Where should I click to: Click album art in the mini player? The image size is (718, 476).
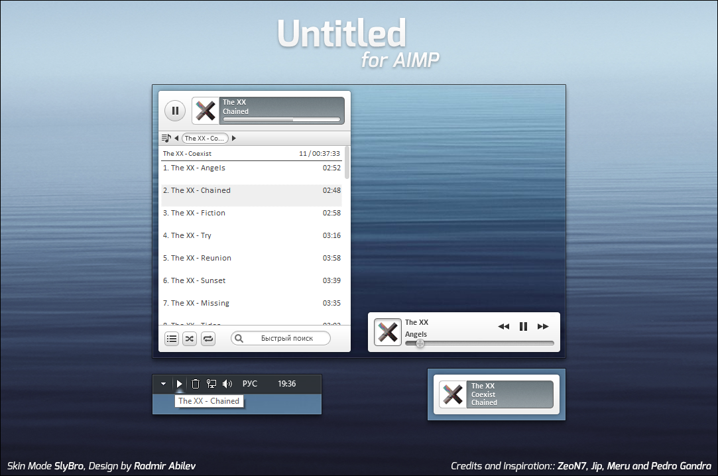388,332
